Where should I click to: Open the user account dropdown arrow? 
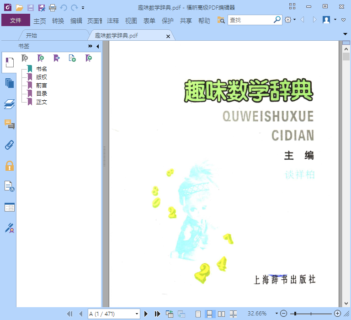tap(335, 20)
